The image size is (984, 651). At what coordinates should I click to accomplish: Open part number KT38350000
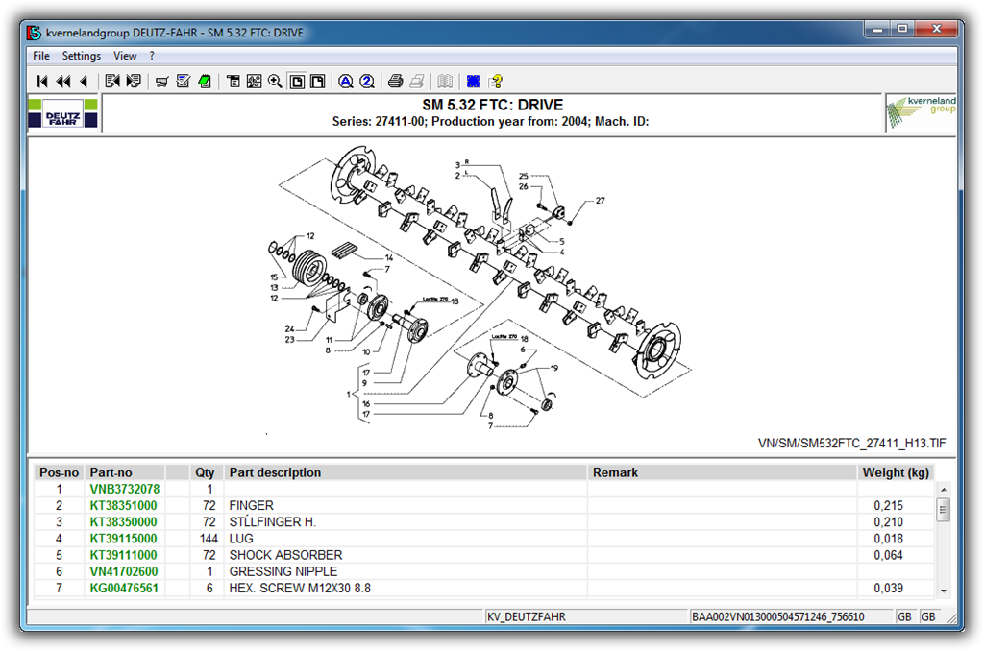pos(124,521)
